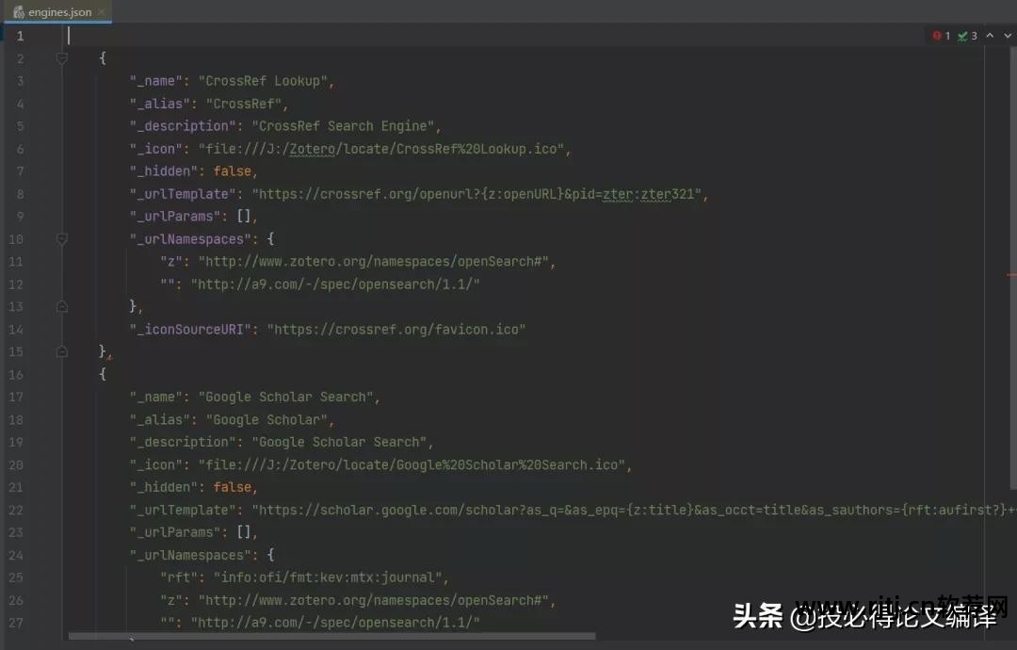Click the "rft" info:ofi value on line 25
This screenshot has width=1017, height=650.
pos(328,577)
